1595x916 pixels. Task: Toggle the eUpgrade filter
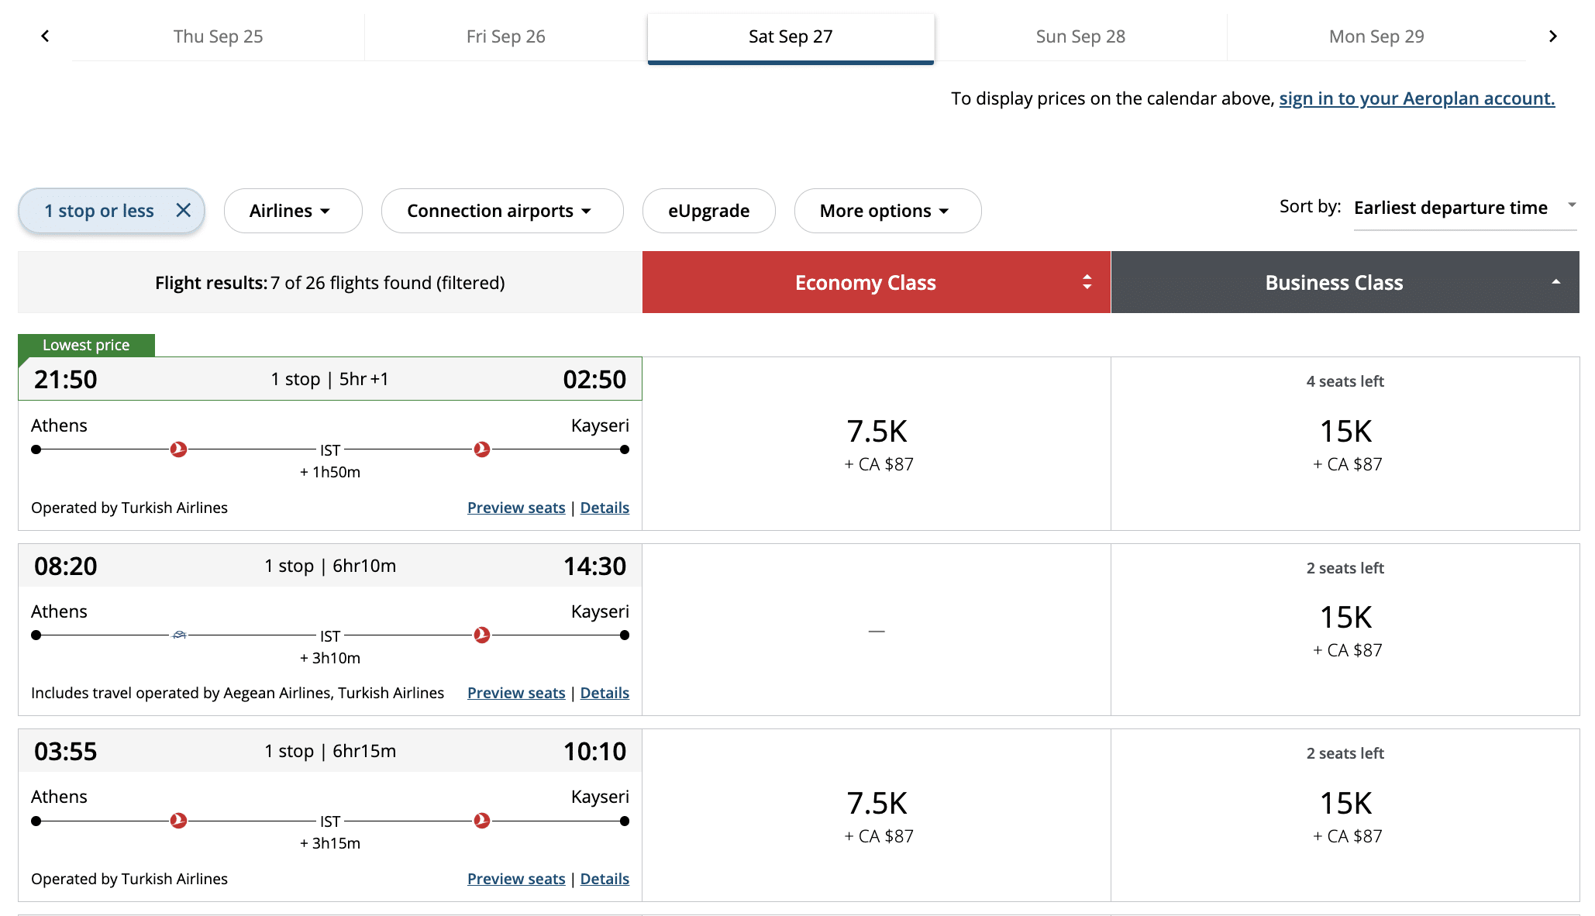click(708, 211)
